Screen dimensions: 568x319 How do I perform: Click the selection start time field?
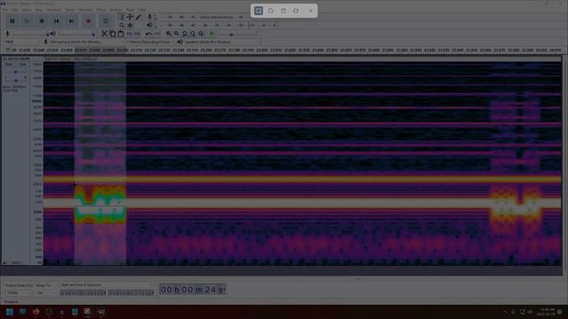83,293
